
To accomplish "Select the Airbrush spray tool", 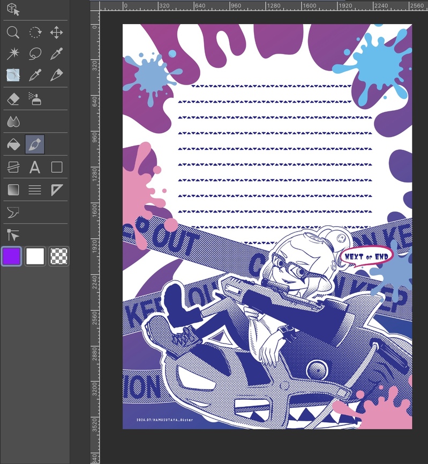I will click(x=35, y=99).
